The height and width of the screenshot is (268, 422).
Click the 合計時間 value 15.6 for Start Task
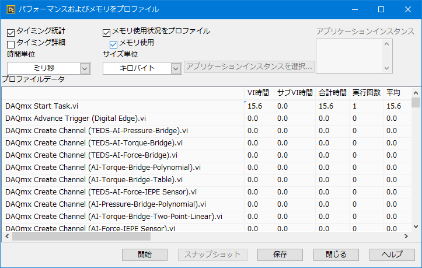332,106
